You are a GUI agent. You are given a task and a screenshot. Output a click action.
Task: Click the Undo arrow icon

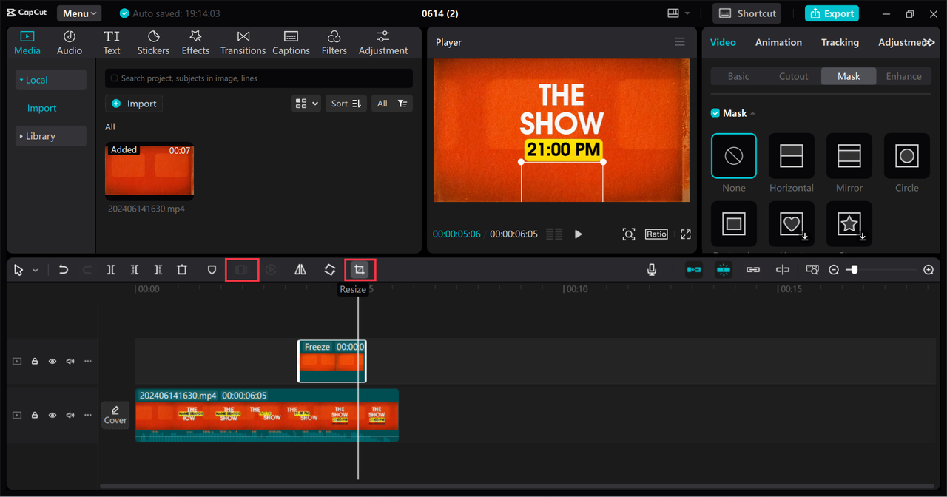pos(64,270)
